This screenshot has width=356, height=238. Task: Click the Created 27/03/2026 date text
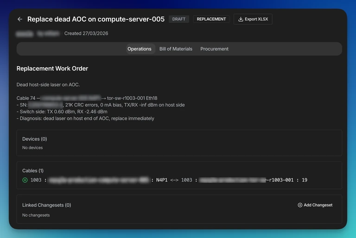click(x=86, y=34)
